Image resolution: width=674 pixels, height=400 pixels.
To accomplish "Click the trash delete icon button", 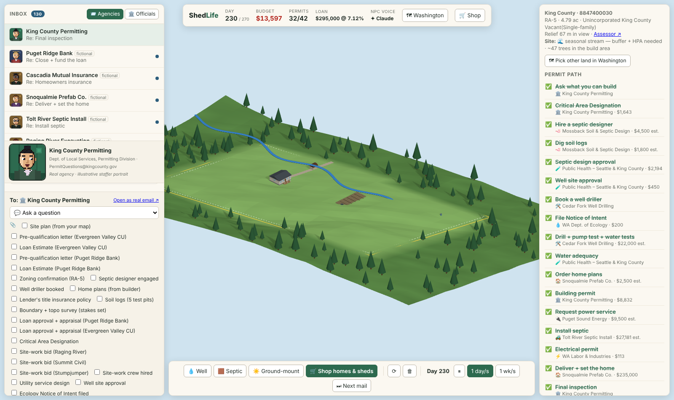I will [x=409, y=371].
